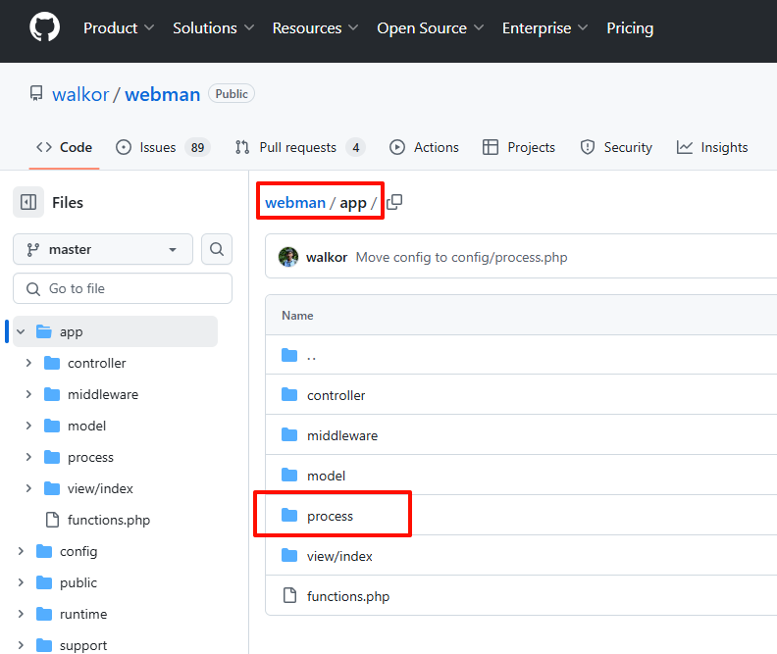The image size is (777, 654).
Task: Open the walkor user profile link
Action: [80, 94]
